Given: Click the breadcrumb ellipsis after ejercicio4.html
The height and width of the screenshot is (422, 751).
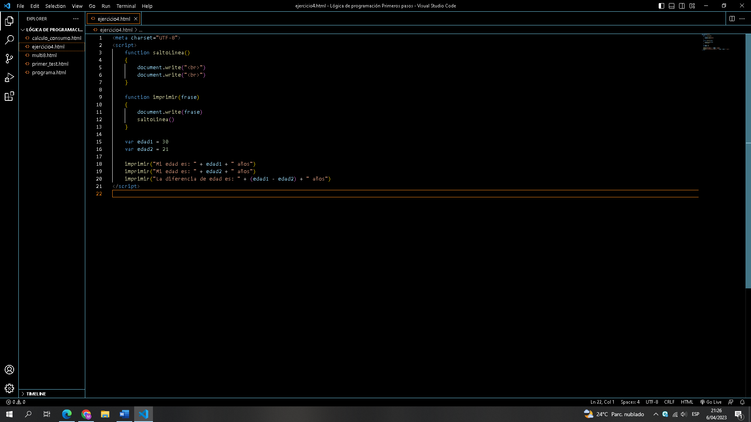Looking at the screenshot, I should [140, 30].
